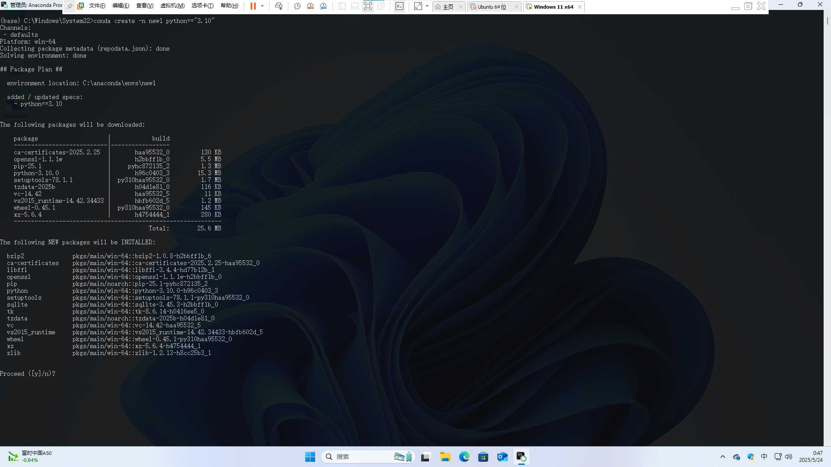Click the zlib-1.2.13 install line
Screen dimensions: 831x467
coord(109,353)
